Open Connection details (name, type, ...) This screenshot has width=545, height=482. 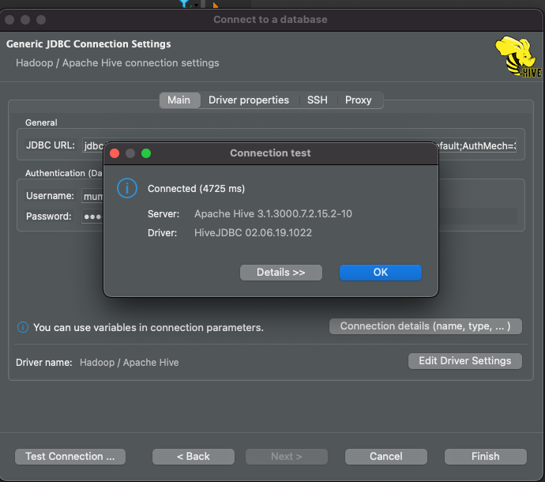point(426,326)
